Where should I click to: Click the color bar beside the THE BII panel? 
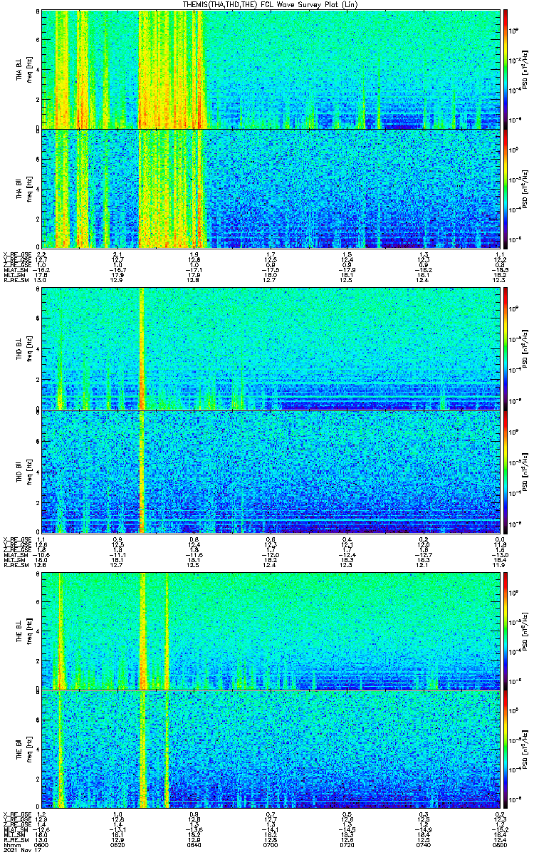[506, 750]
